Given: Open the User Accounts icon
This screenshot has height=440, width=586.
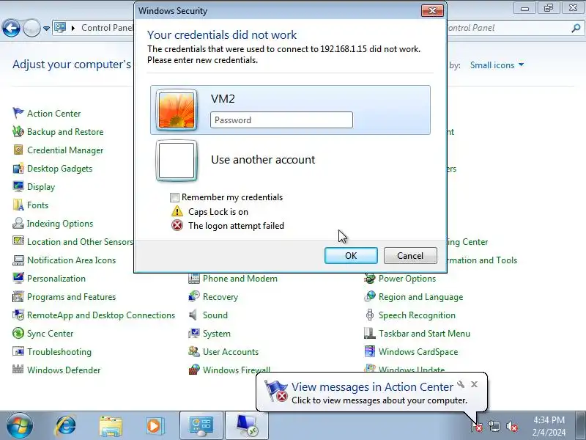Looking at the screenshot, I should click(x=193, y=351).
